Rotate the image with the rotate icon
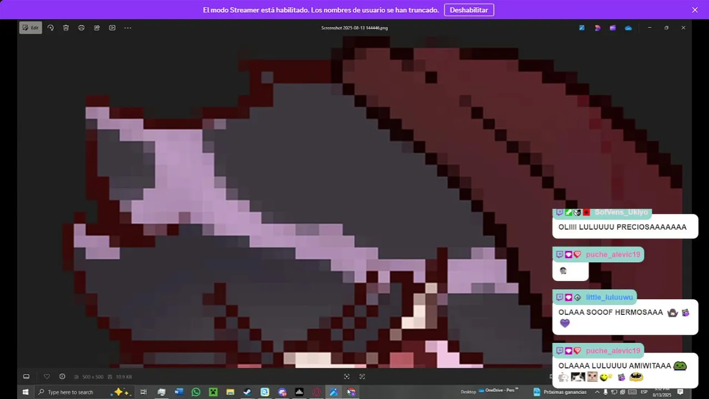Image resolution: width=709 pixels, height=399 pixels. [x=50, y=28]
